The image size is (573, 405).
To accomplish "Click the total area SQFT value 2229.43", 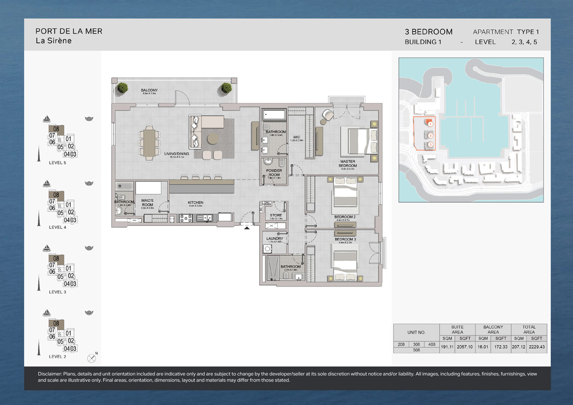I will click(x=537, y=346).
